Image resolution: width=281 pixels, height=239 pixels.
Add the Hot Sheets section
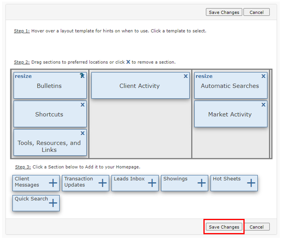pos(251,183)
